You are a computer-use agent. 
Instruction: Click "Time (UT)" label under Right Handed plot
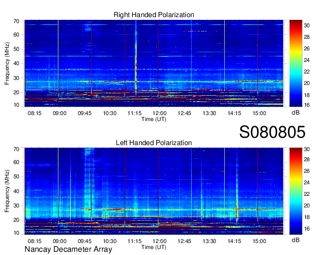[x=154, y=119]
